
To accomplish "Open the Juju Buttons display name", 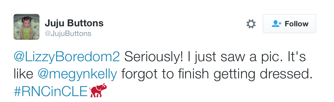I will pos(74,23).
